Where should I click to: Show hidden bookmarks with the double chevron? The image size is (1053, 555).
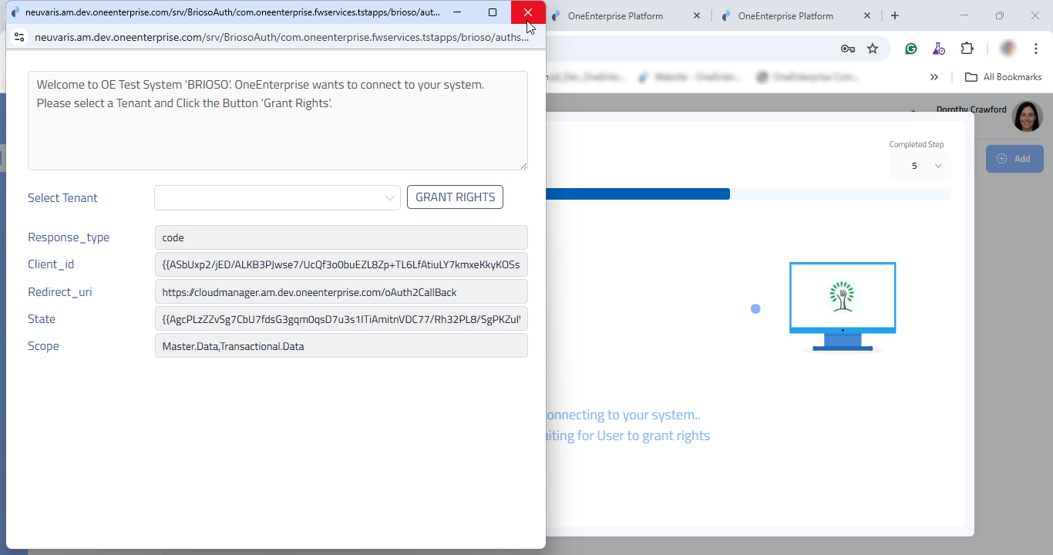coord(934,77)
